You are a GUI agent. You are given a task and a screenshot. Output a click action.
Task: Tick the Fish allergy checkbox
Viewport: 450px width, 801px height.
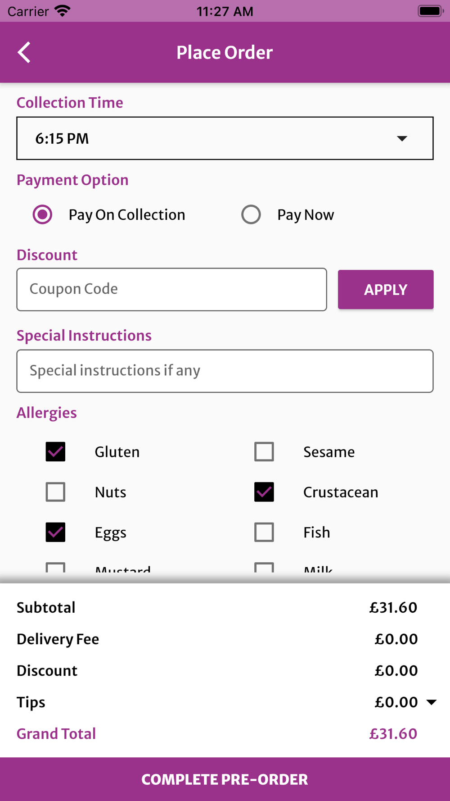tap(264, 532)
